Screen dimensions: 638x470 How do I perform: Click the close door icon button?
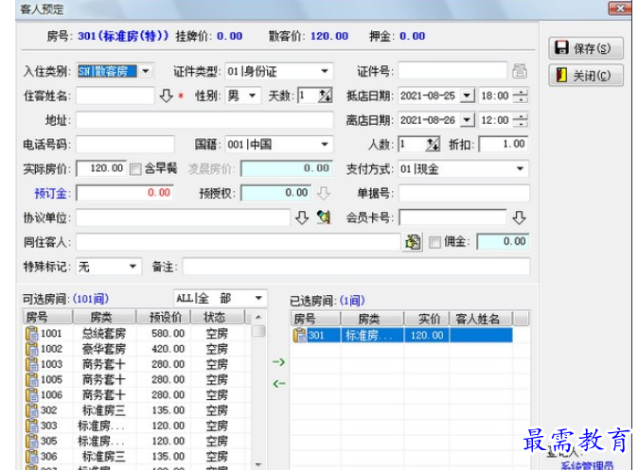(x=586, y=76)
